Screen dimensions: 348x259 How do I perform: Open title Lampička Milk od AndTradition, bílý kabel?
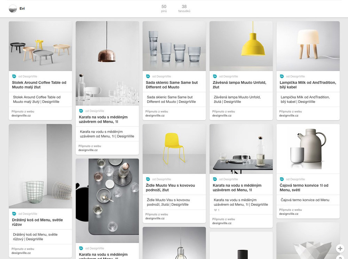(308, 85)
